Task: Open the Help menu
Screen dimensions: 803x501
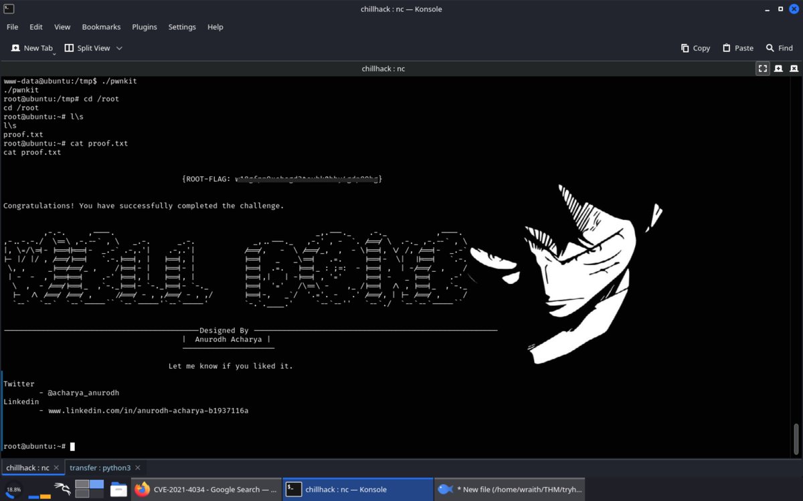Action: (x=215, y=27)
